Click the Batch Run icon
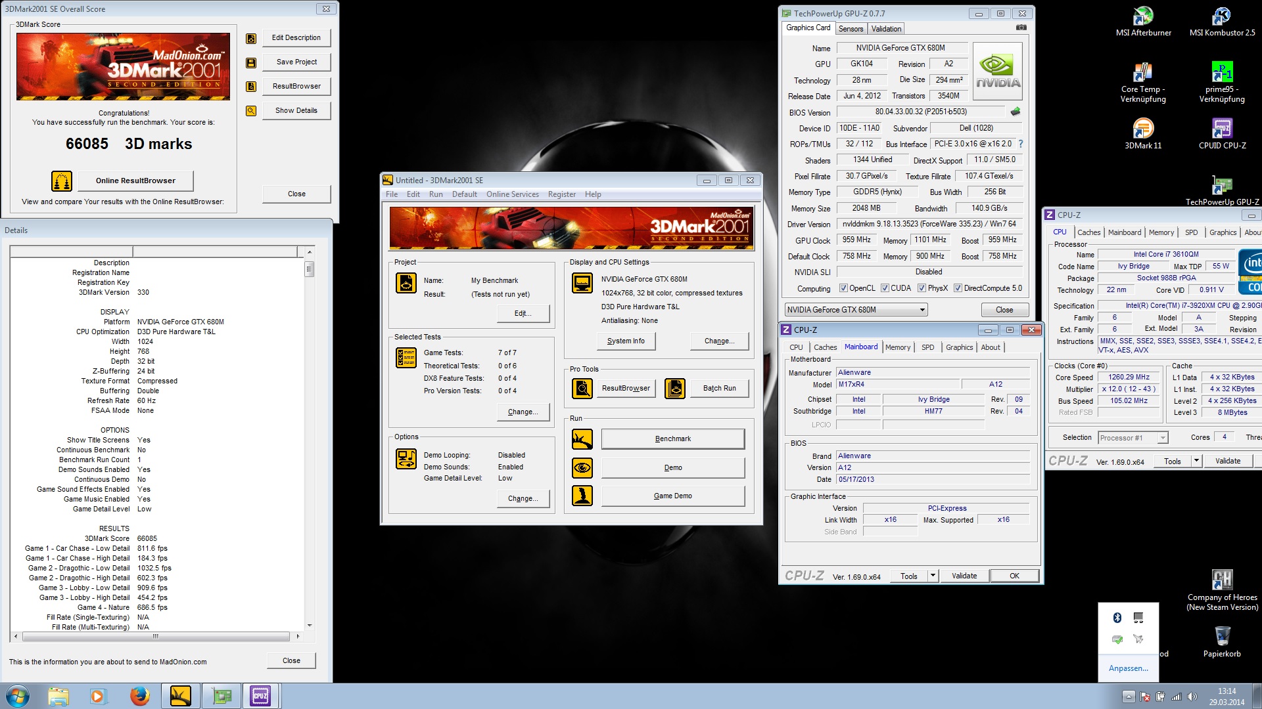Screen dimensions: 1262x709 675,389
